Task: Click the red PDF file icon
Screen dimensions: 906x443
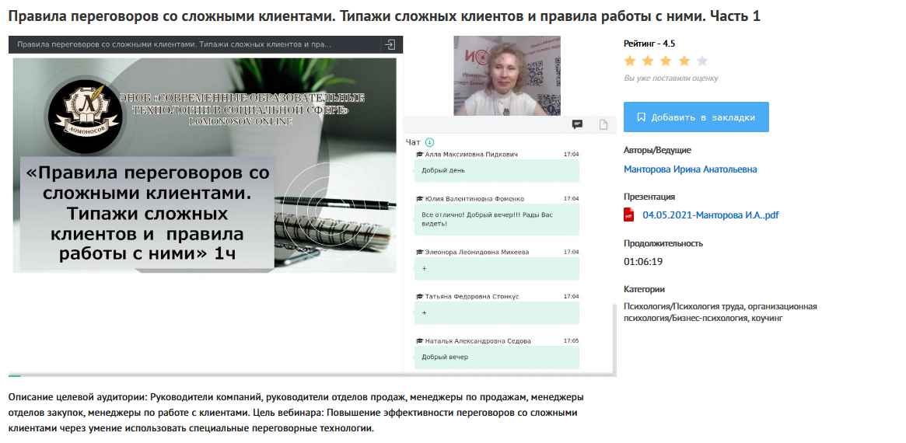Action: [630, 215]
